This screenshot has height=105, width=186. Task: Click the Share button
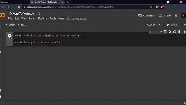click(165, 15)
